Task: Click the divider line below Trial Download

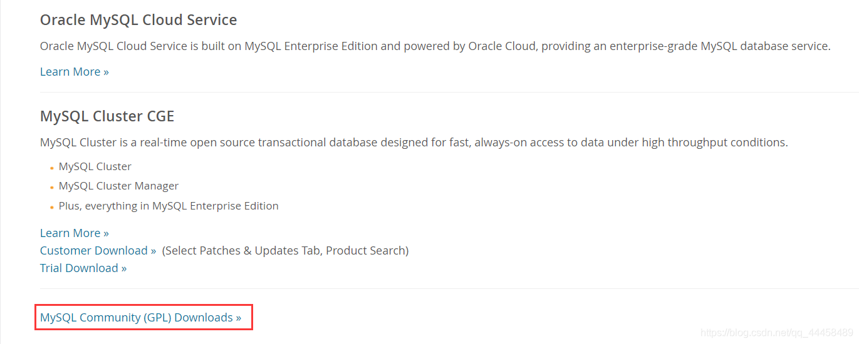Action: click(439, 289)
